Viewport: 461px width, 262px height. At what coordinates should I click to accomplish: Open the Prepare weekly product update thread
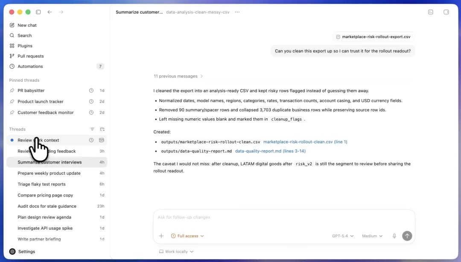click(x=57, y=173)
